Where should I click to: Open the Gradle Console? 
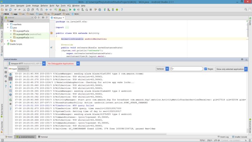pyautogui.click(x=239, y=137)
